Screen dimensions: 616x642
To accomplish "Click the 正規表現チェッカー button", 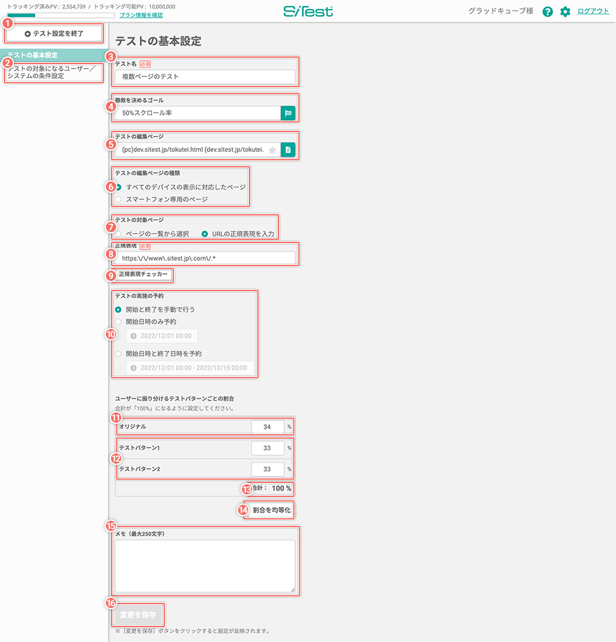I will point(143,275).
